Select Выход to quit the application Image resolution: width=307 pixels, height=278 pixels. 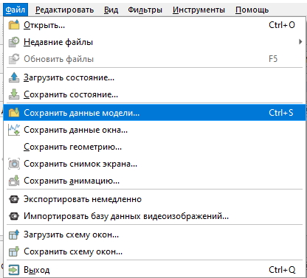click(154, 270)
